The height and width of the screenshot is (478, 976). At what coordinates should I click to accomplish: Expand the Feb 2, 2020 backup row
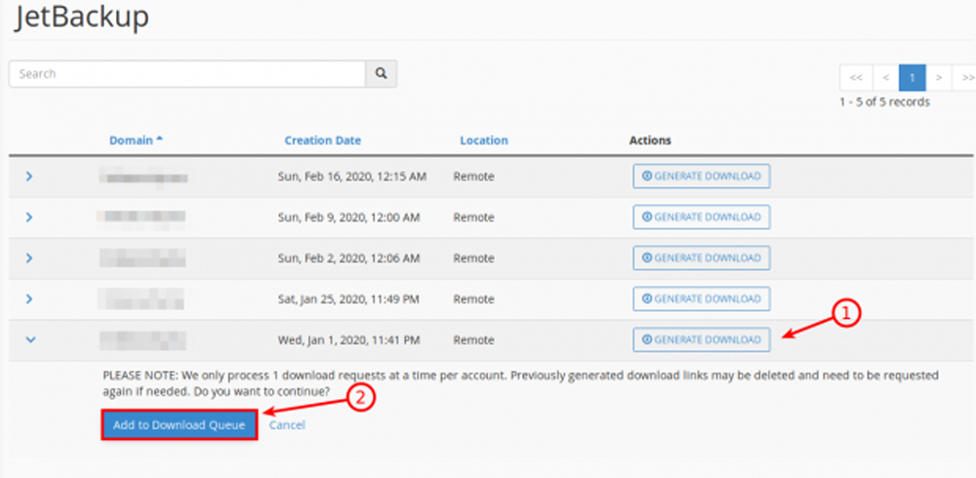(28, 259)
